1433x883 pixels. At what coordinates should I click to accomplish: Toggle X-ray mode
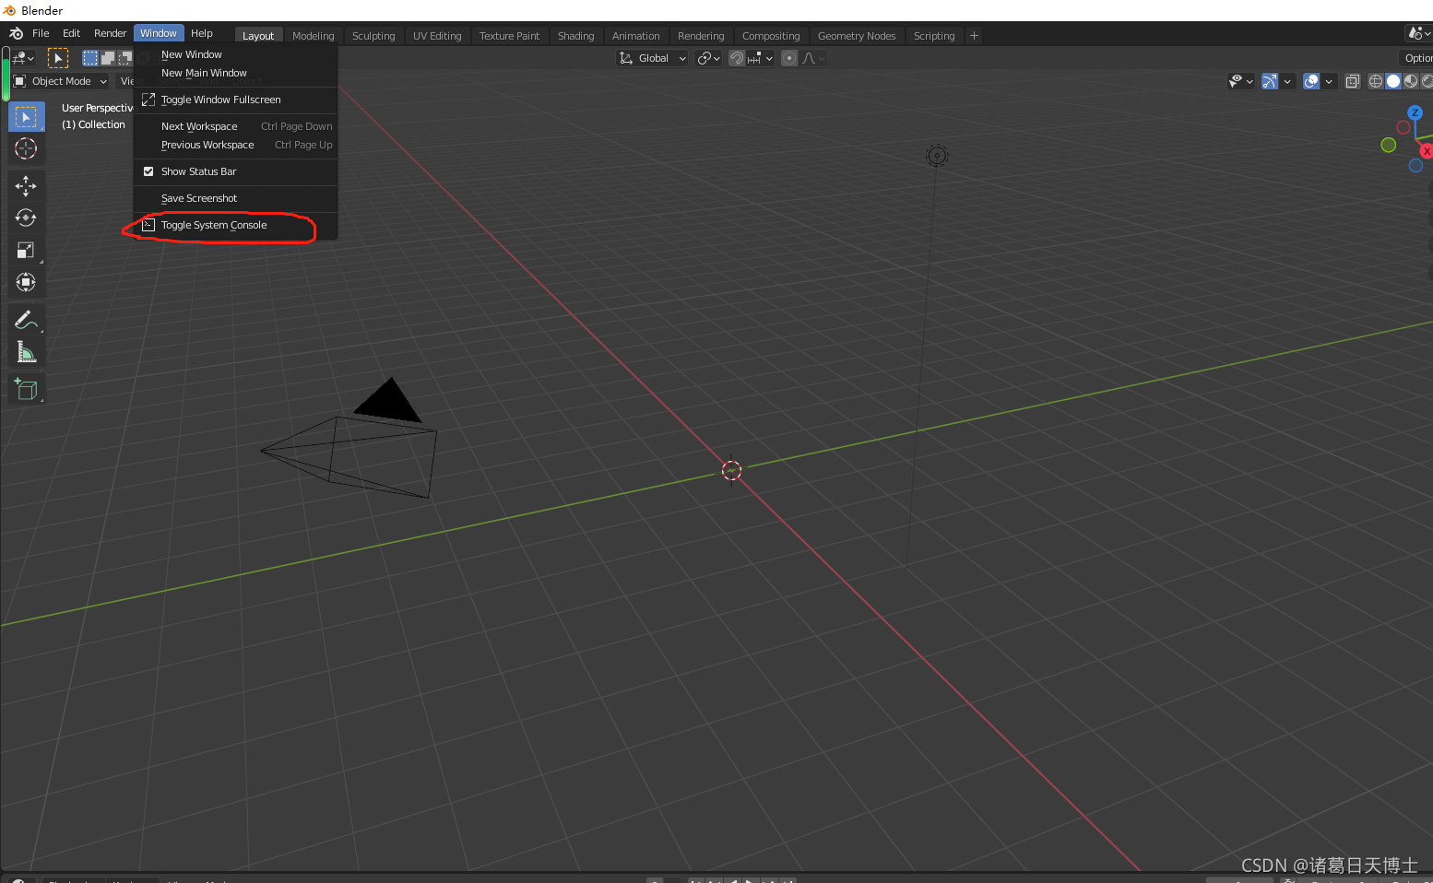[x=1352, y=81]
